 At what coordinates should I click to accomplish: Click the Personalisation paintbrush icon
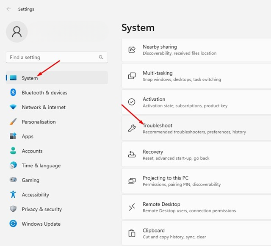click(13, 122)
